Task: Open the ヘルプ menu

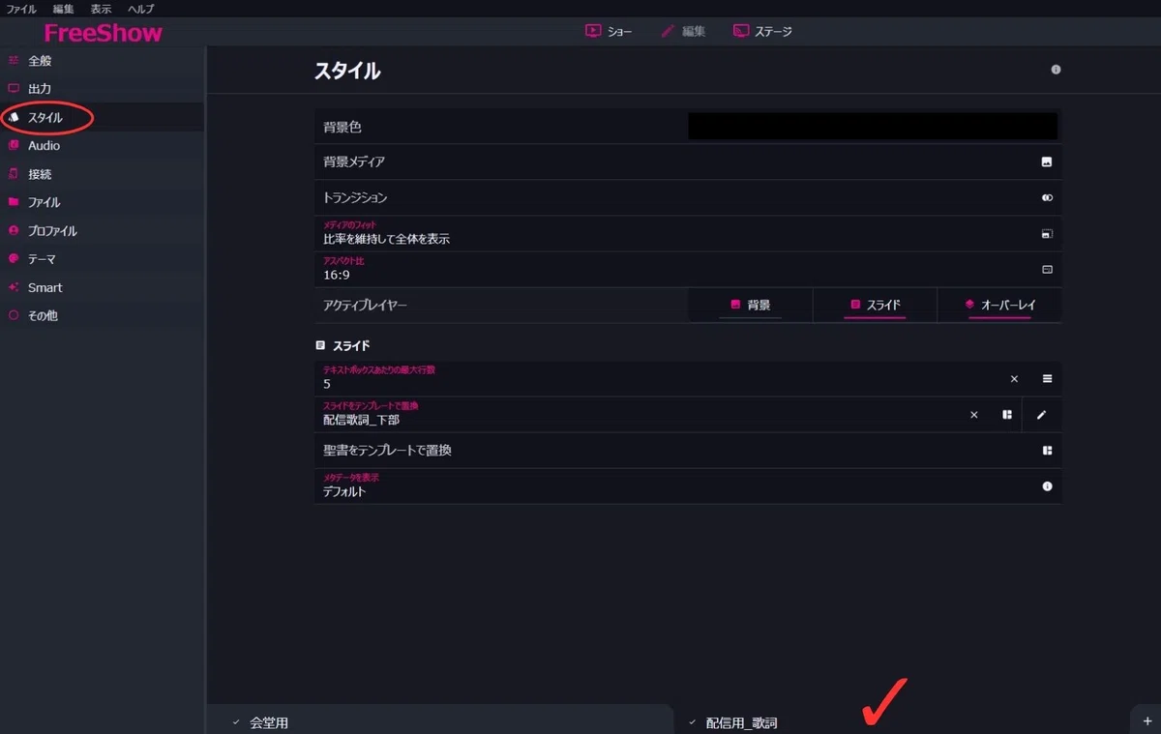Action: (x=141, y=9)
